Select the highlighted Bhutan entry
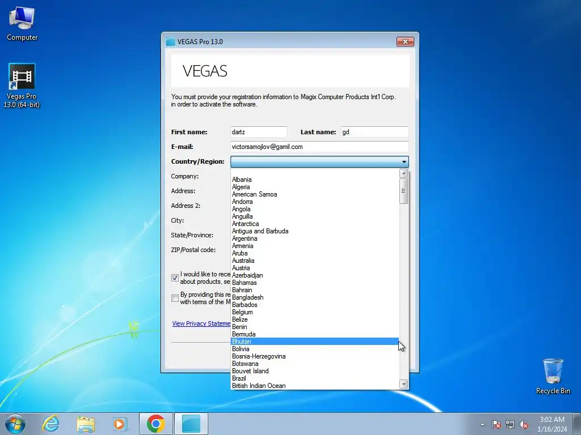 click(x=314, y=342)
